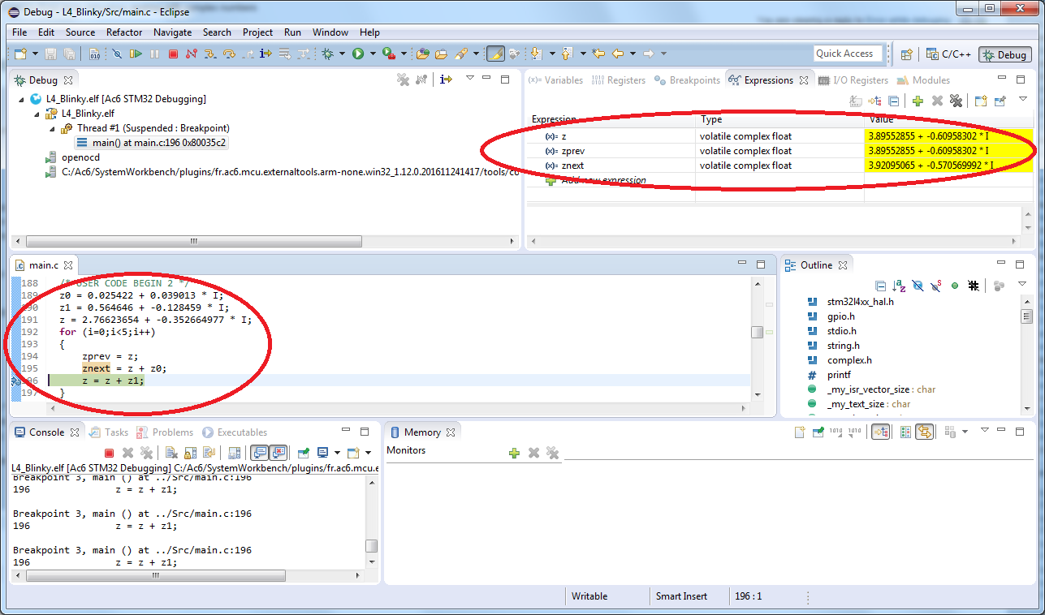
Task: Click the Step Over toolbar icon
Action: coord(229,54)
